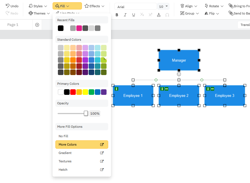250x183 pixels.
Task: Expand the Rotate options
Action: click(214, 6)
